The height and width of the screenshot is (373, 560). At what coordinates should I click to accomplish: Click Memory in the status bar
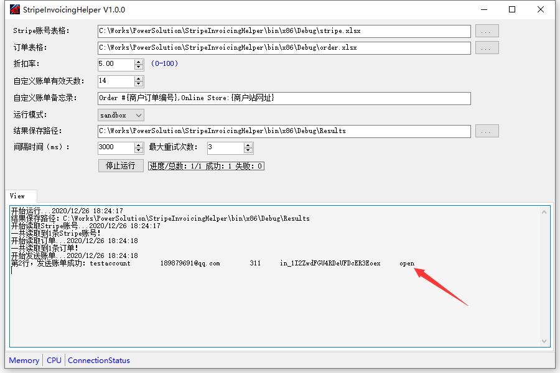click(x=24, y=361)
